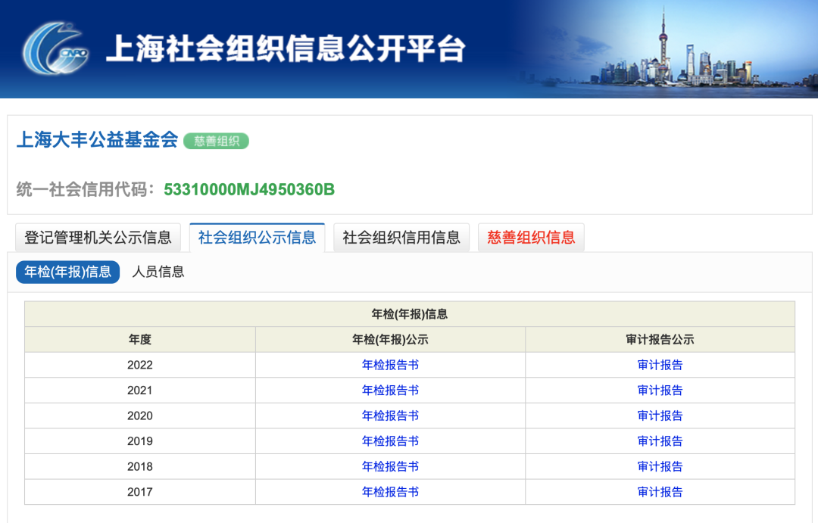Open the 2022 年检报告书 link
The width and height of the screenshot is (818, 523).
tap(390, 365)
